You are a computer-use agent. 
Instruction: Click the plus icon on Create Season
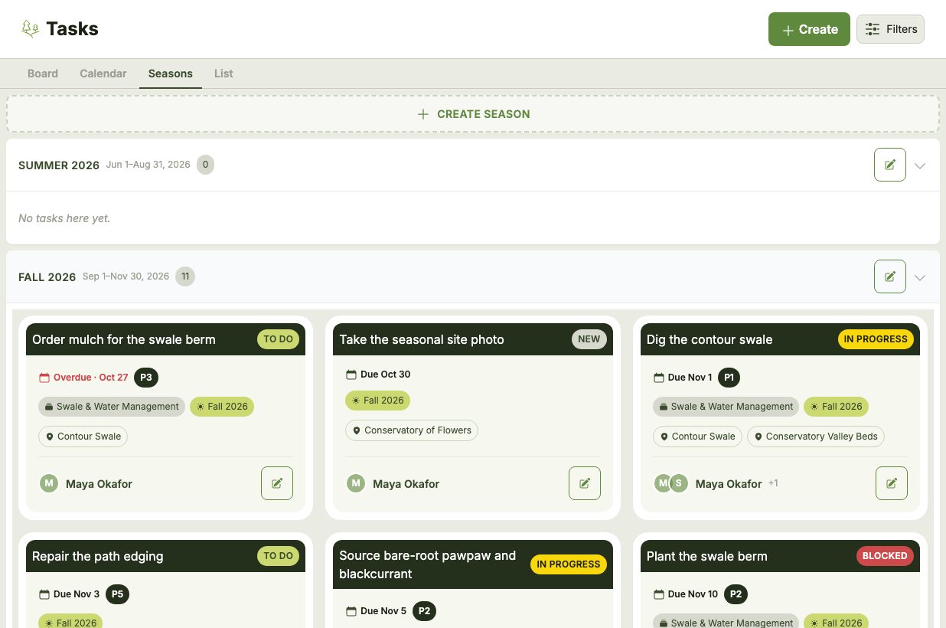423,114
